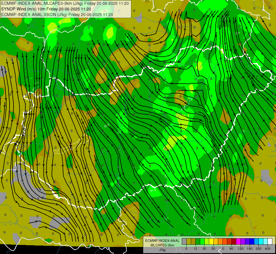This screenshot has height=254, width=276.
Task: Pick the lime yellow-green legend swatch
Action: pos(207,242)
